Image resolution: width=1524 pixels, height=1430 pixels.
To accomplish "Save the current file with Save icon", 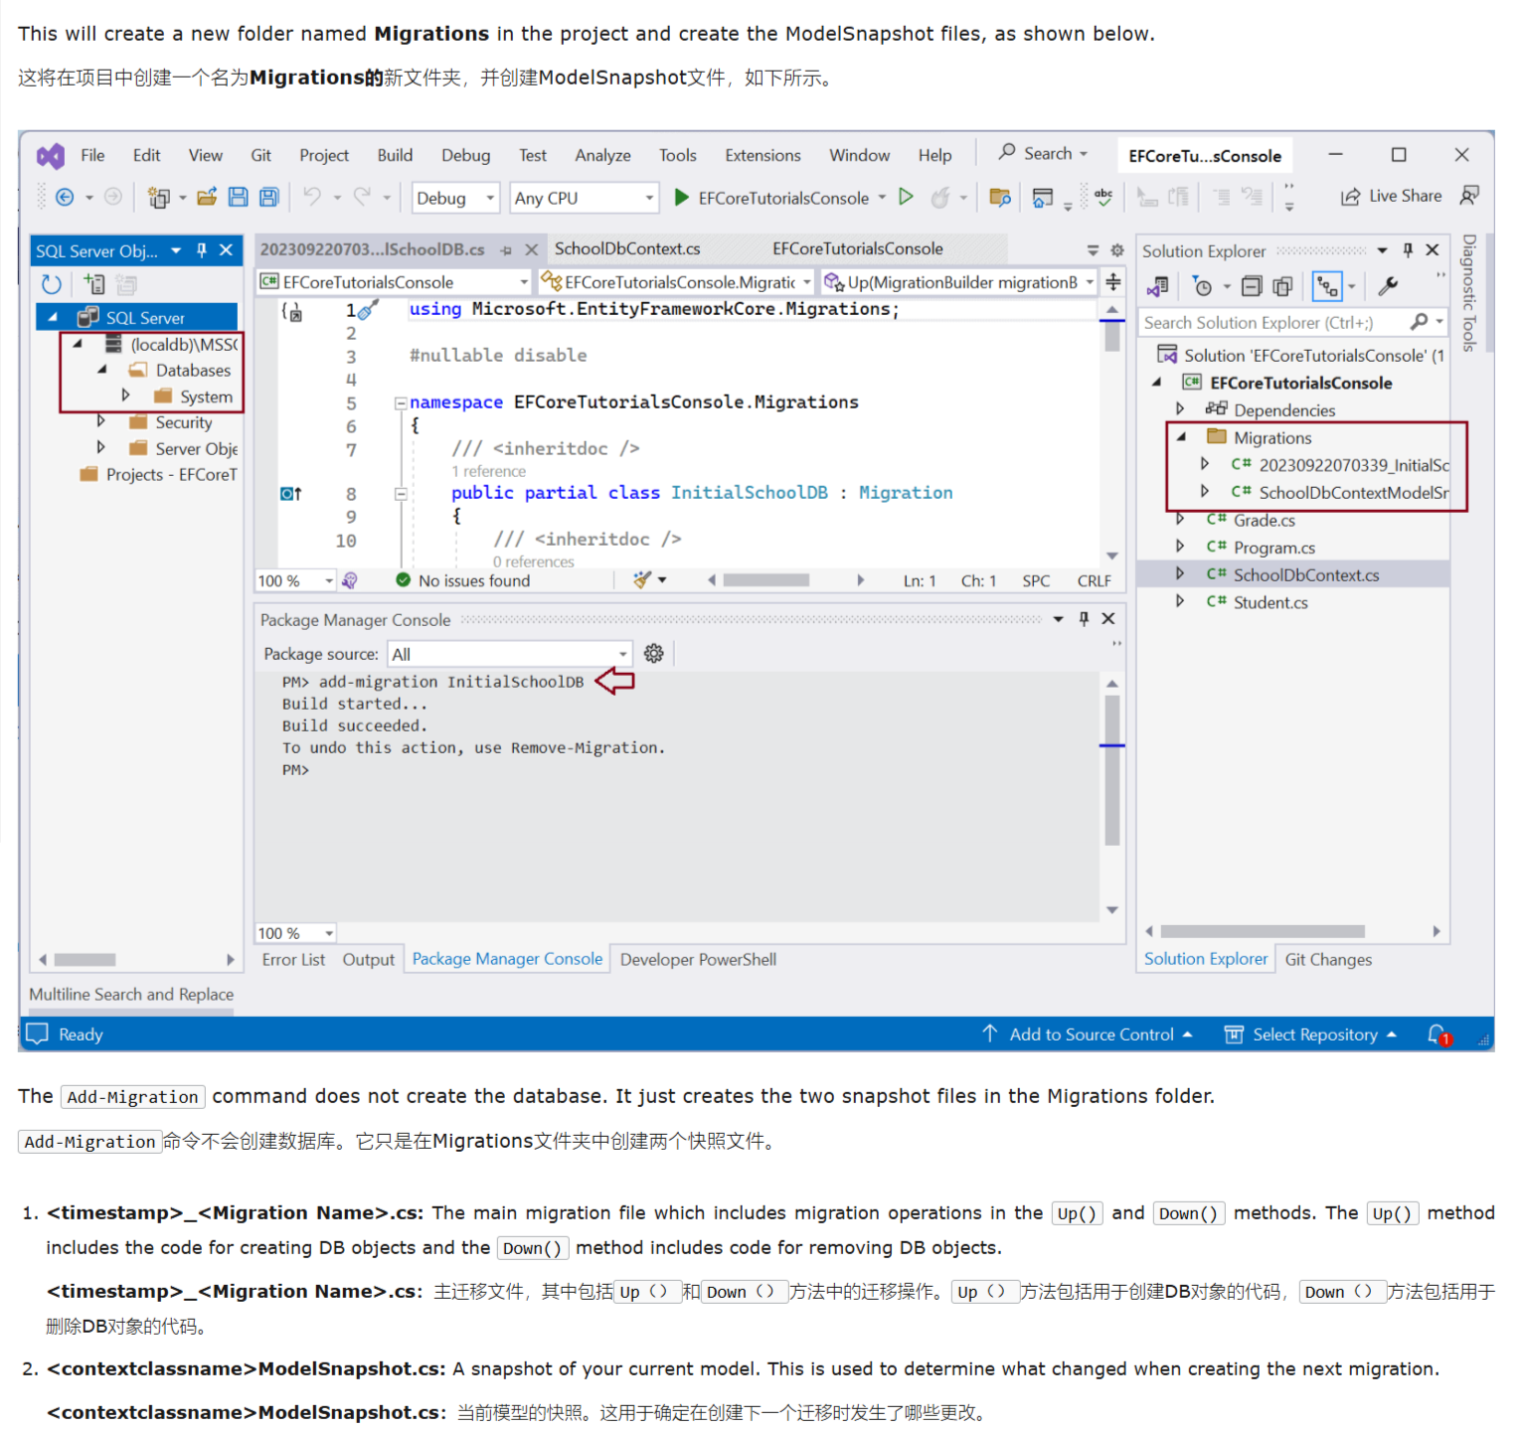I will 238,197.
